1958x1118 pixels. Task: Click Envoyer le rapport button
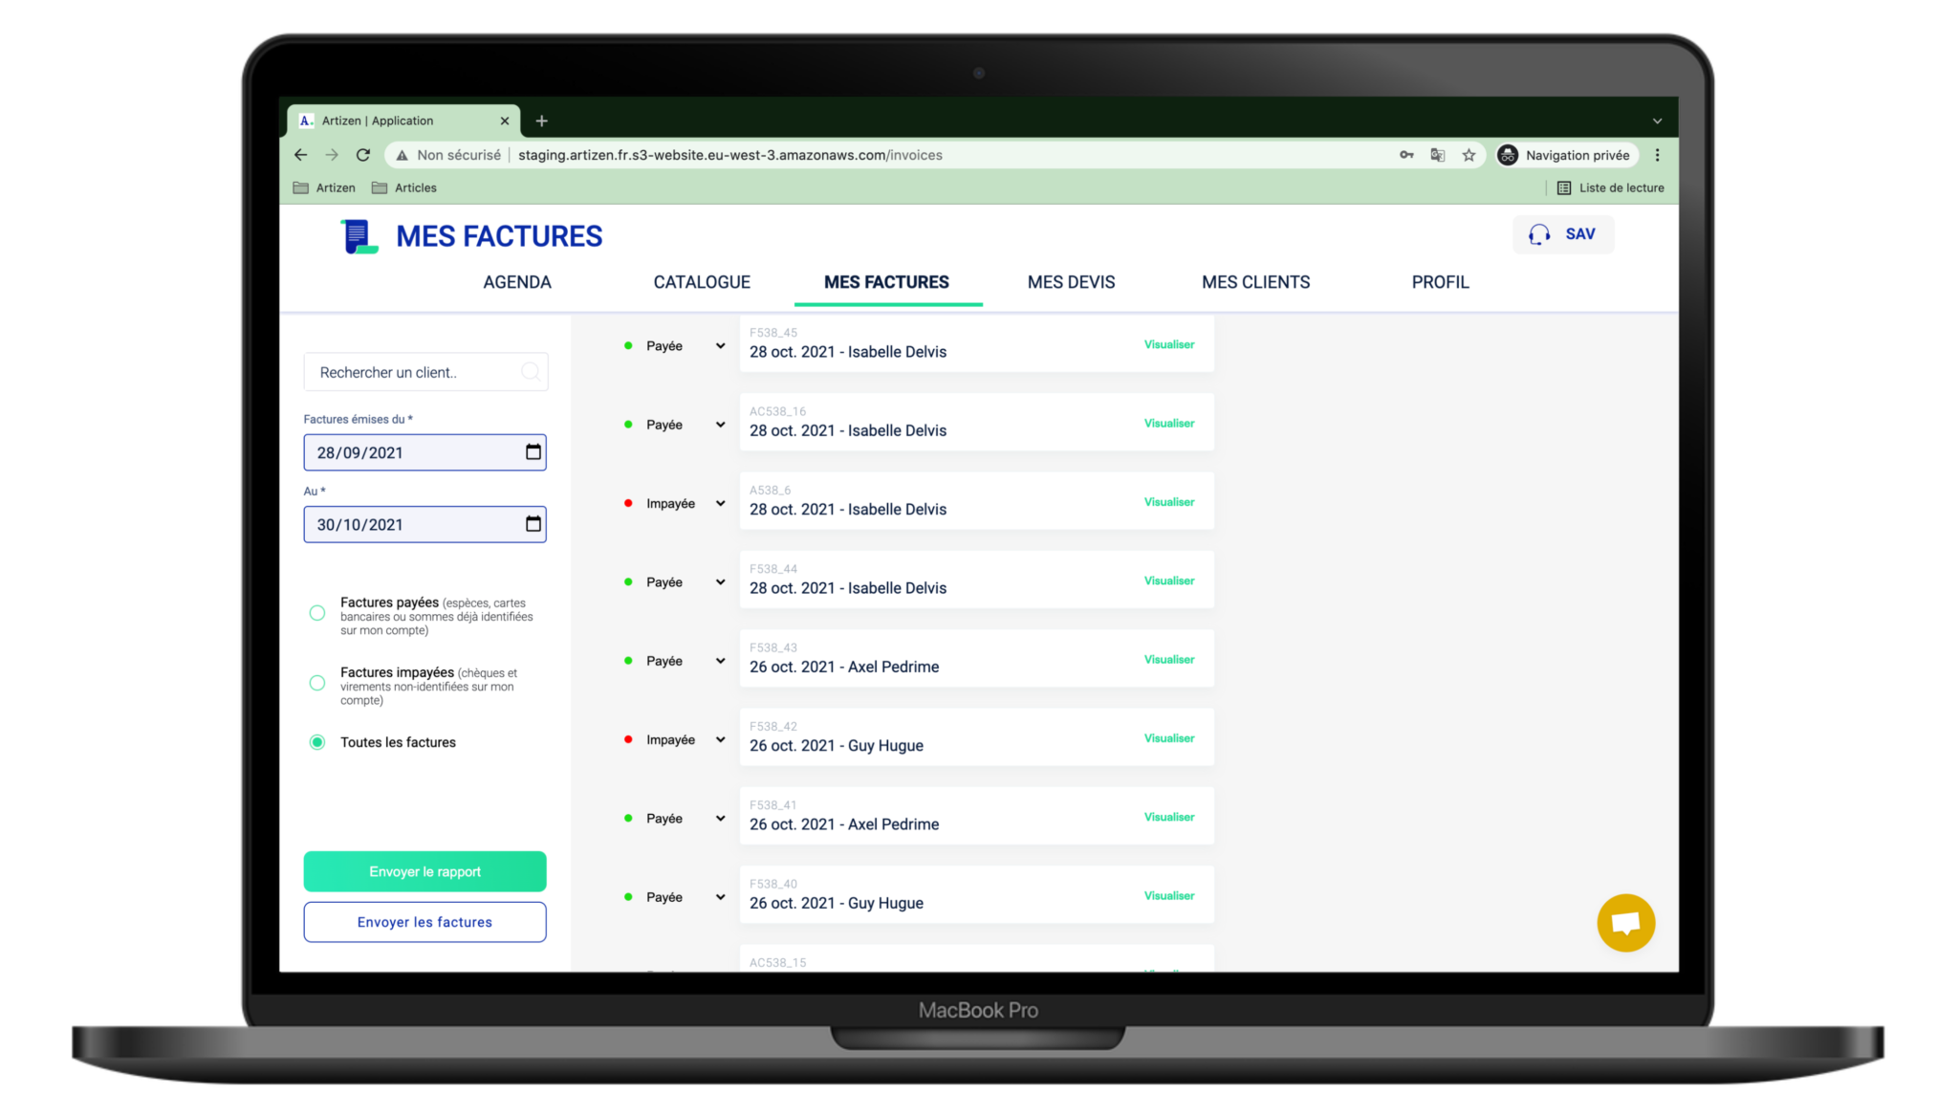pyautogui.click(x=425, y=871)
